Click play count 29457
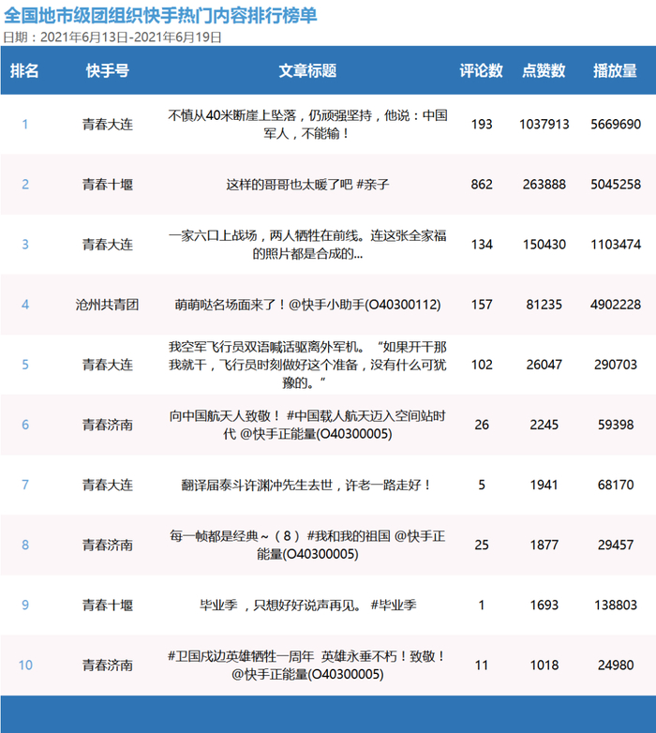Image resolution: width=656 pixels, height=733 pixels. pyautogui.click(x=616, y=546)
